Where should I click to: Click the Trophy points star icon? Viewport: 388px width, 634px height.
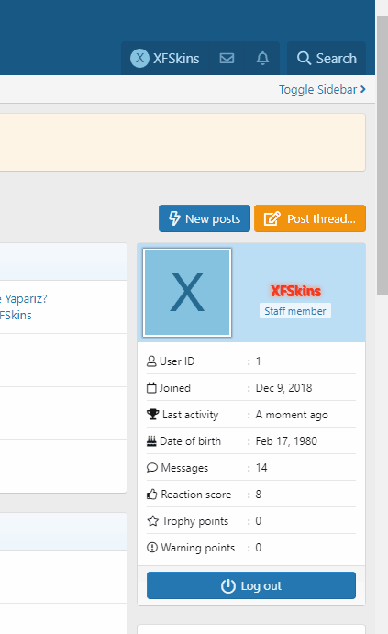(153, 521)
